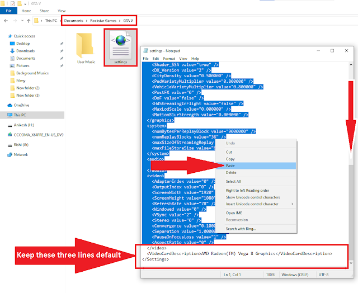Screen dimensions: 358x293
Task: Open New folder (2) in sidebar
Action: click(25, 88)
